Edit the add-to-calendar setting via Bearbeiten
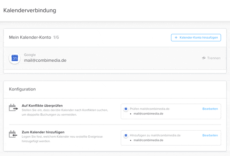 tap(210, 135)
